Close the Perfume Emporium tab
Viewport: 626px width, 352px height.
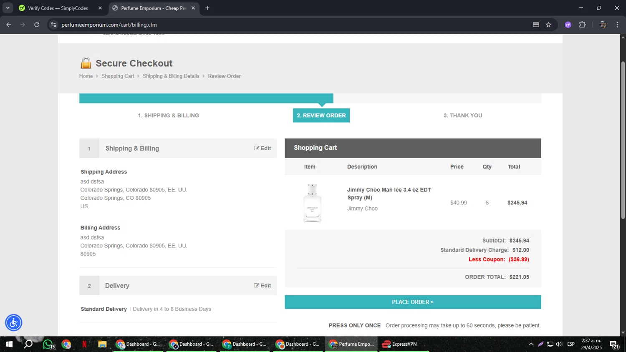[193, 8]
